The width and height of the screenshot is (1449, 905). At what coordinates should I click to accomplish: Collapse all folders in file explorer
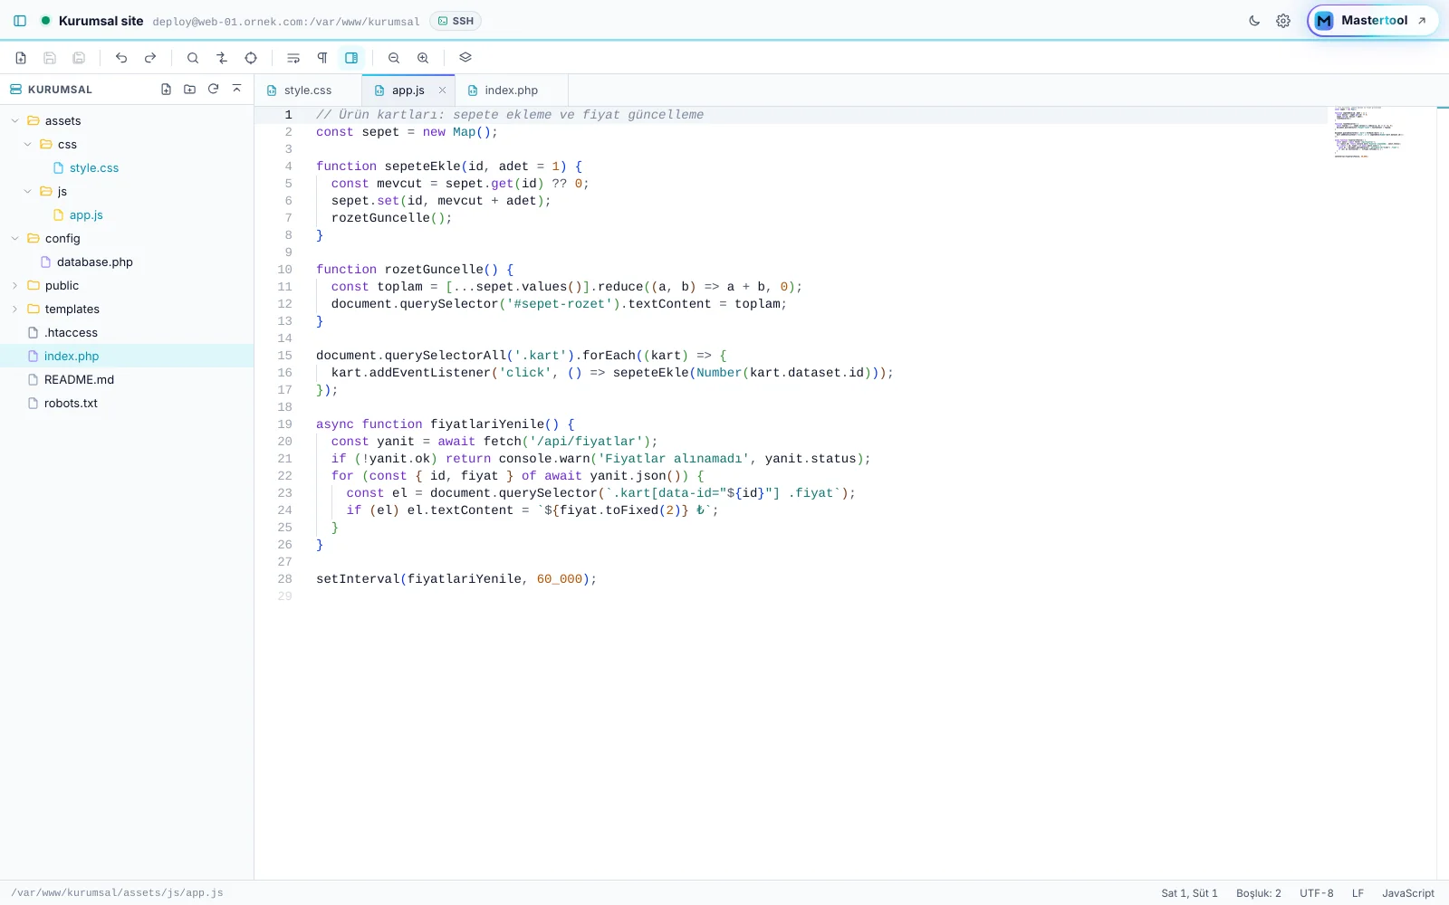click(237, 90)
